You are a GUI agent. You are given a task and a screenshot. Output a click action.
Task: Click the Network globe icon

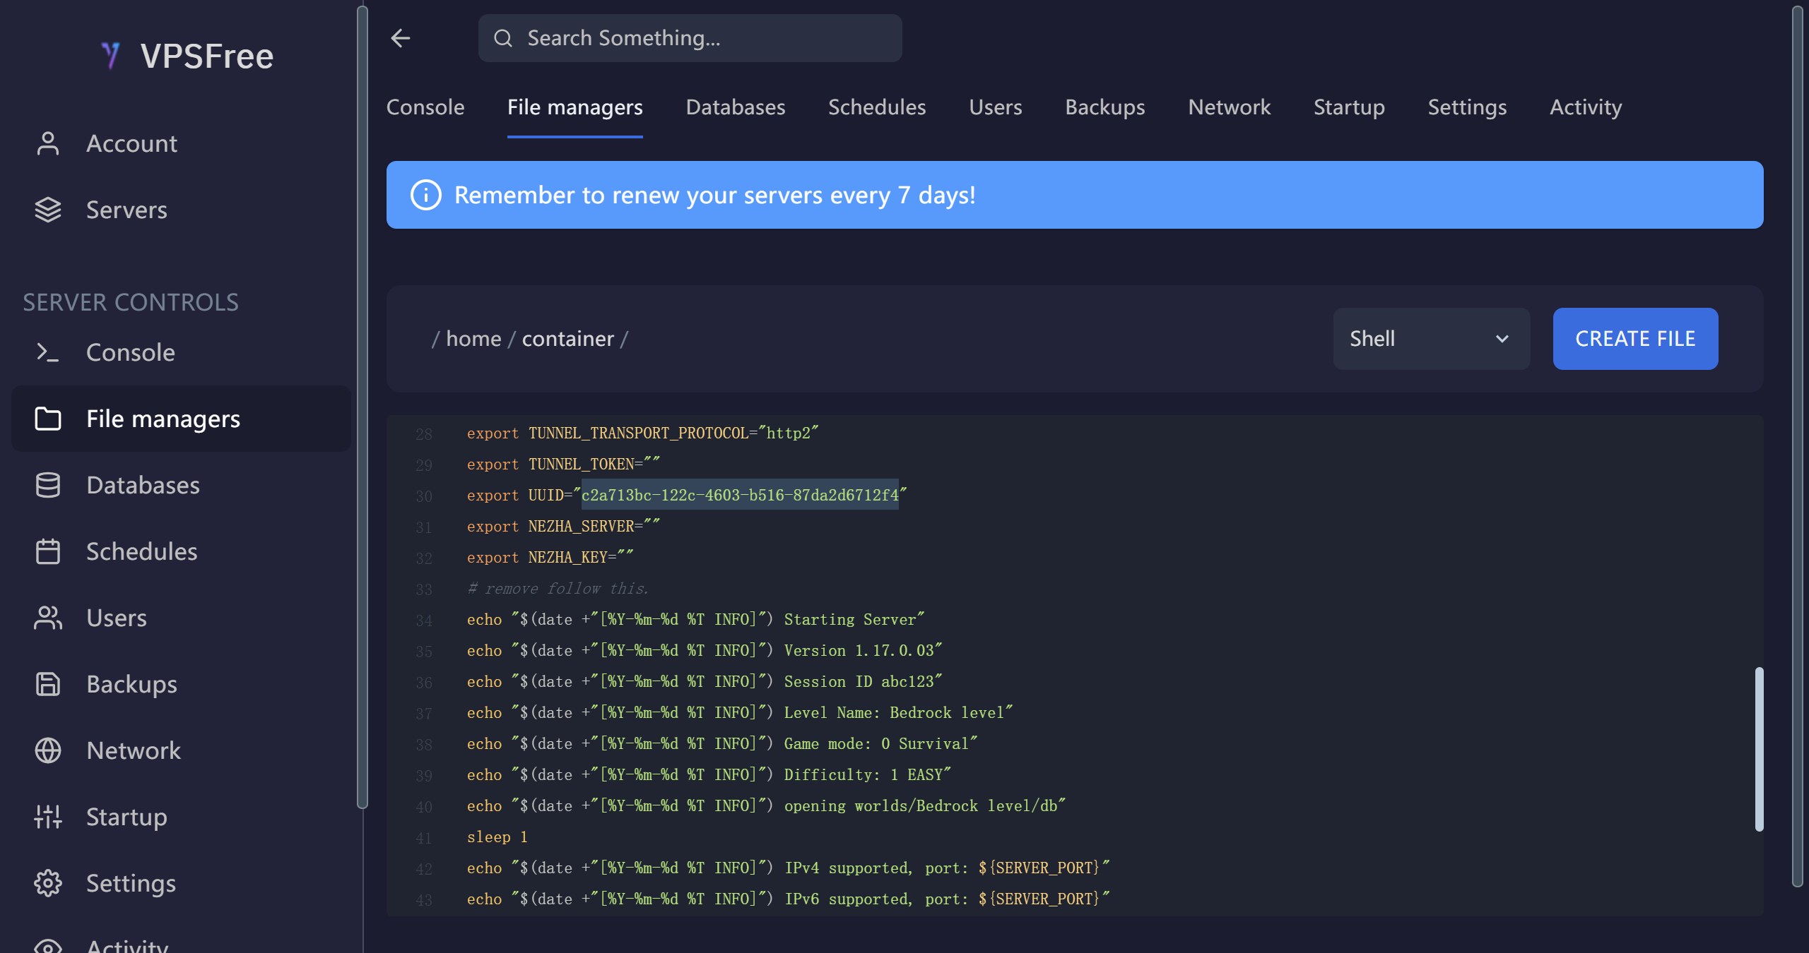[47, 750]
